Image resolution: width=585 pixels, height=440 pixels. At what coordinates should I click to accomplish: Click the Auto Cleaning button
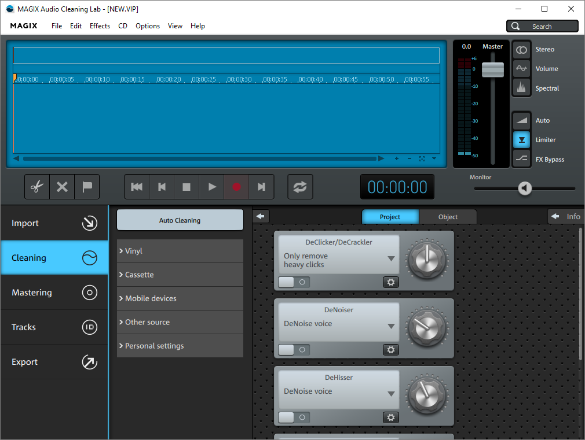point(180,220)
